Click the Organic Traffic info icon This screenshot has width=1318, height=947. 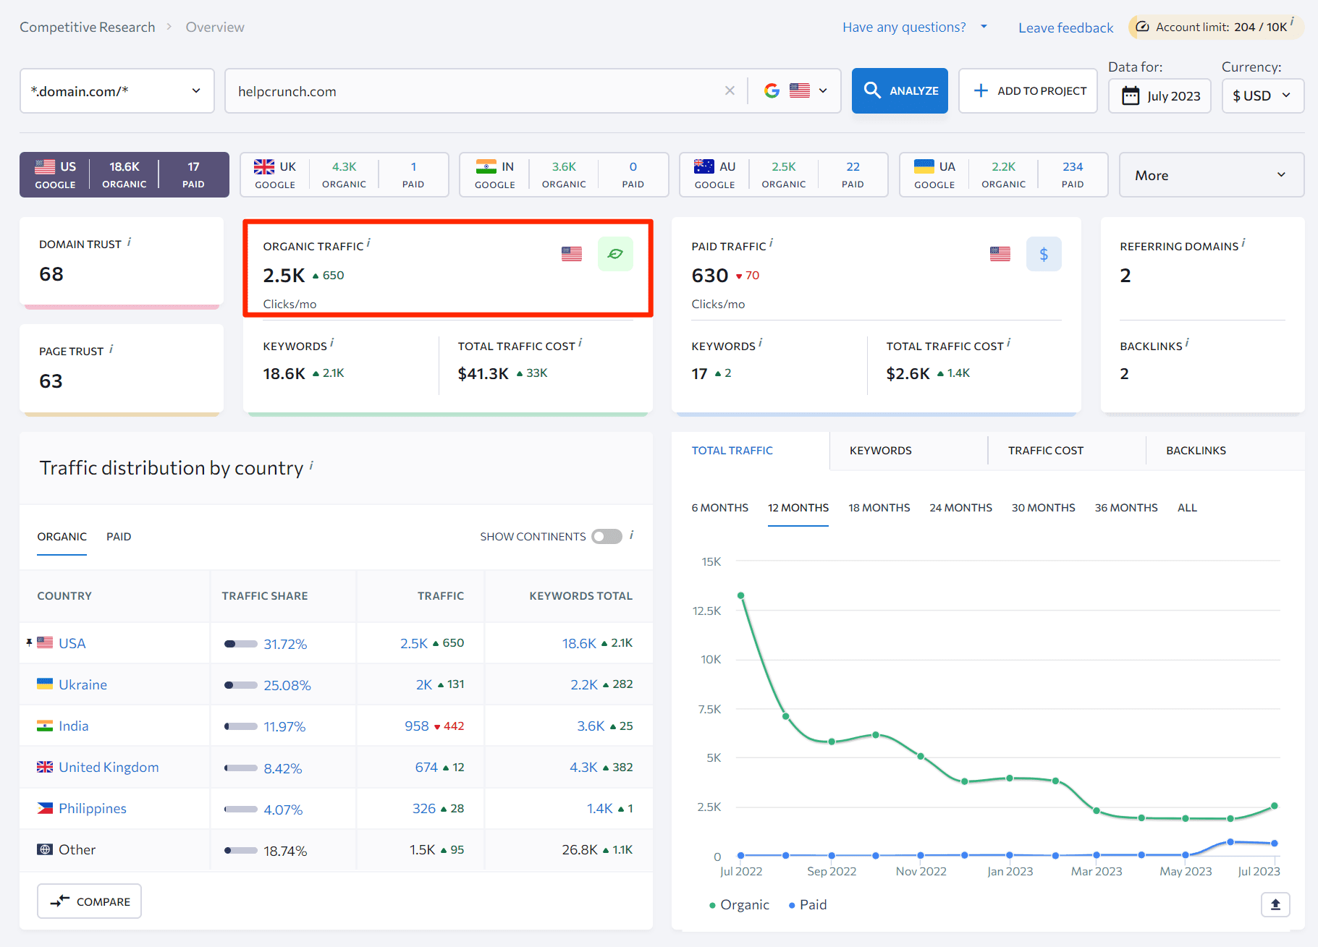point(368,244)
